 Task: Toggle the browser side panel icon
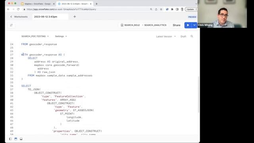177,9
